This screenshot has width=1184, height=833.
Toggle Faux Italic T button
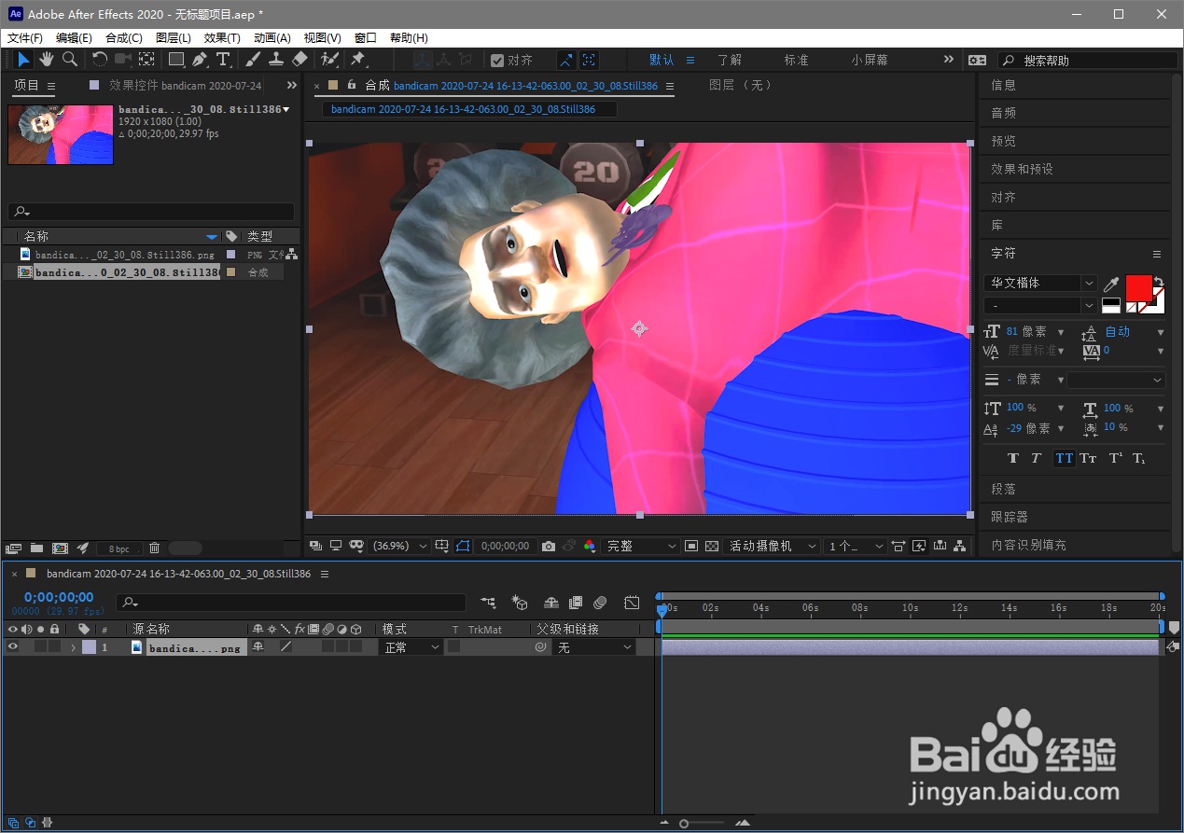[1036, 458]
